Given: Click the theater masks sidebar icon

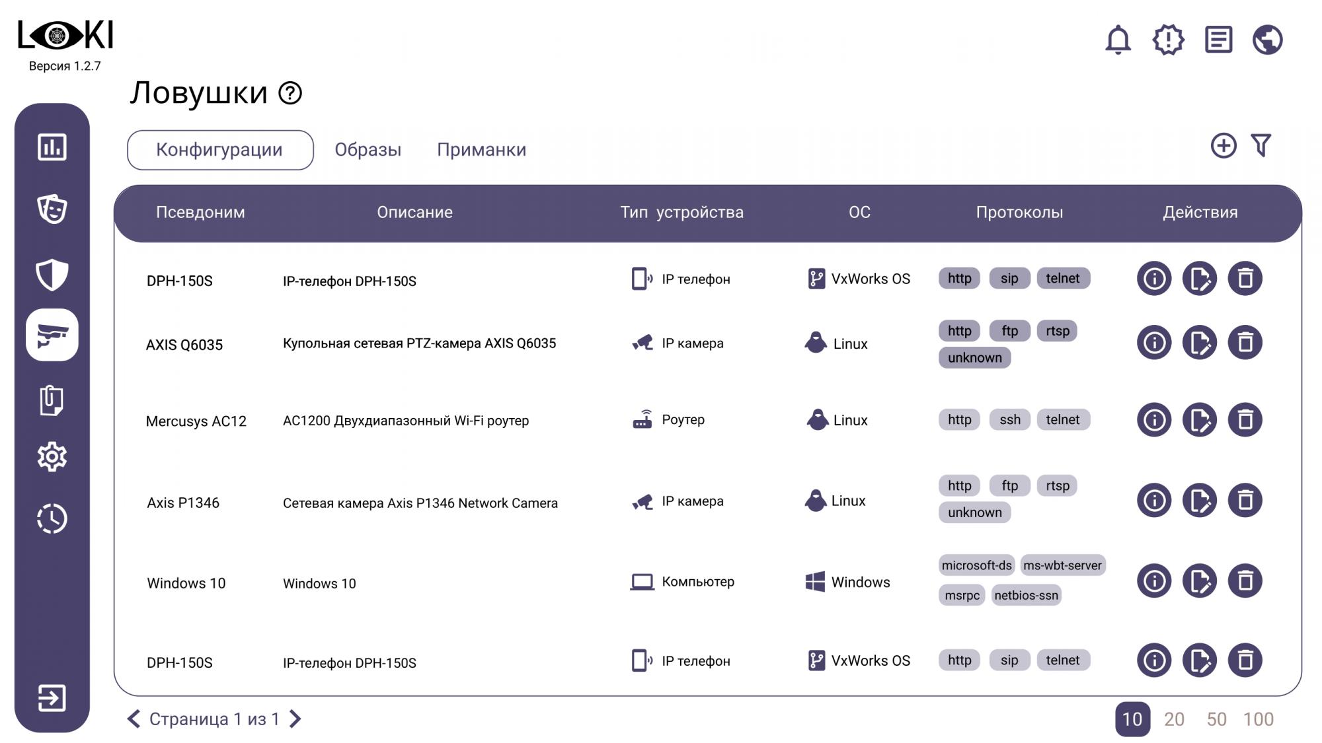Looking at the screenshot, I should [x=52, y=209].
